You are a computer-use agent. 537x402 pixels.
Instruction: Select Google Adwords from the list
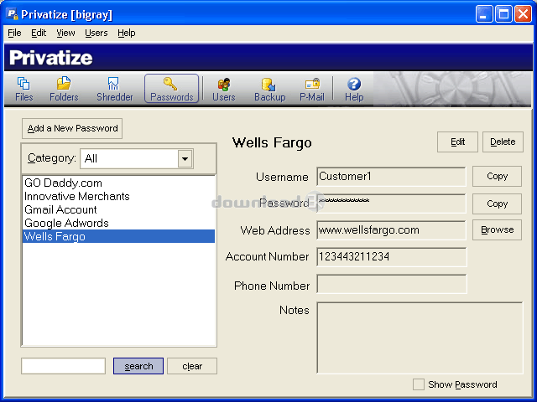pos(66,223)
